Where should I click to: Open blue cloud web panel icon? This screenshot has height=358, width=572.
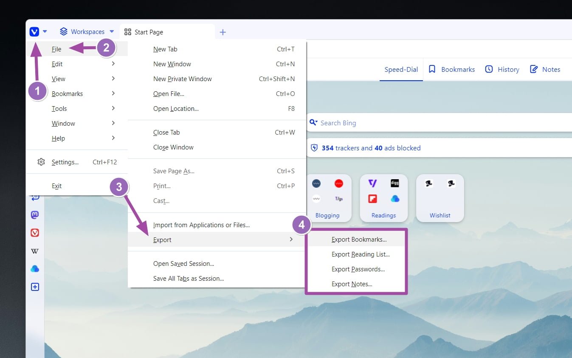pos(35,269)
